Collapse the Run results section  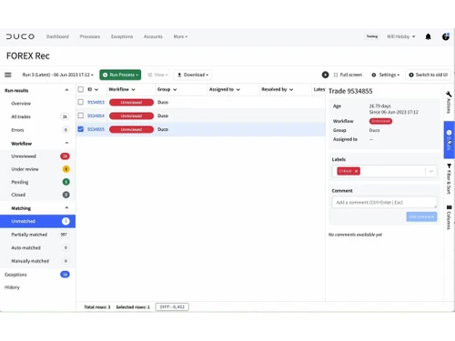coord(66,90)
